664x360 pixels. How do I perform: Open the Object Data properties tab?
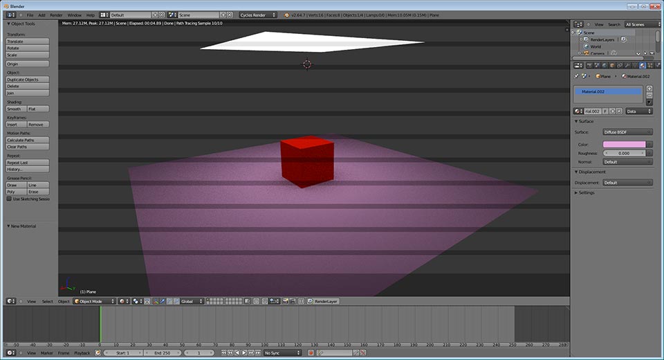(635, 65)
